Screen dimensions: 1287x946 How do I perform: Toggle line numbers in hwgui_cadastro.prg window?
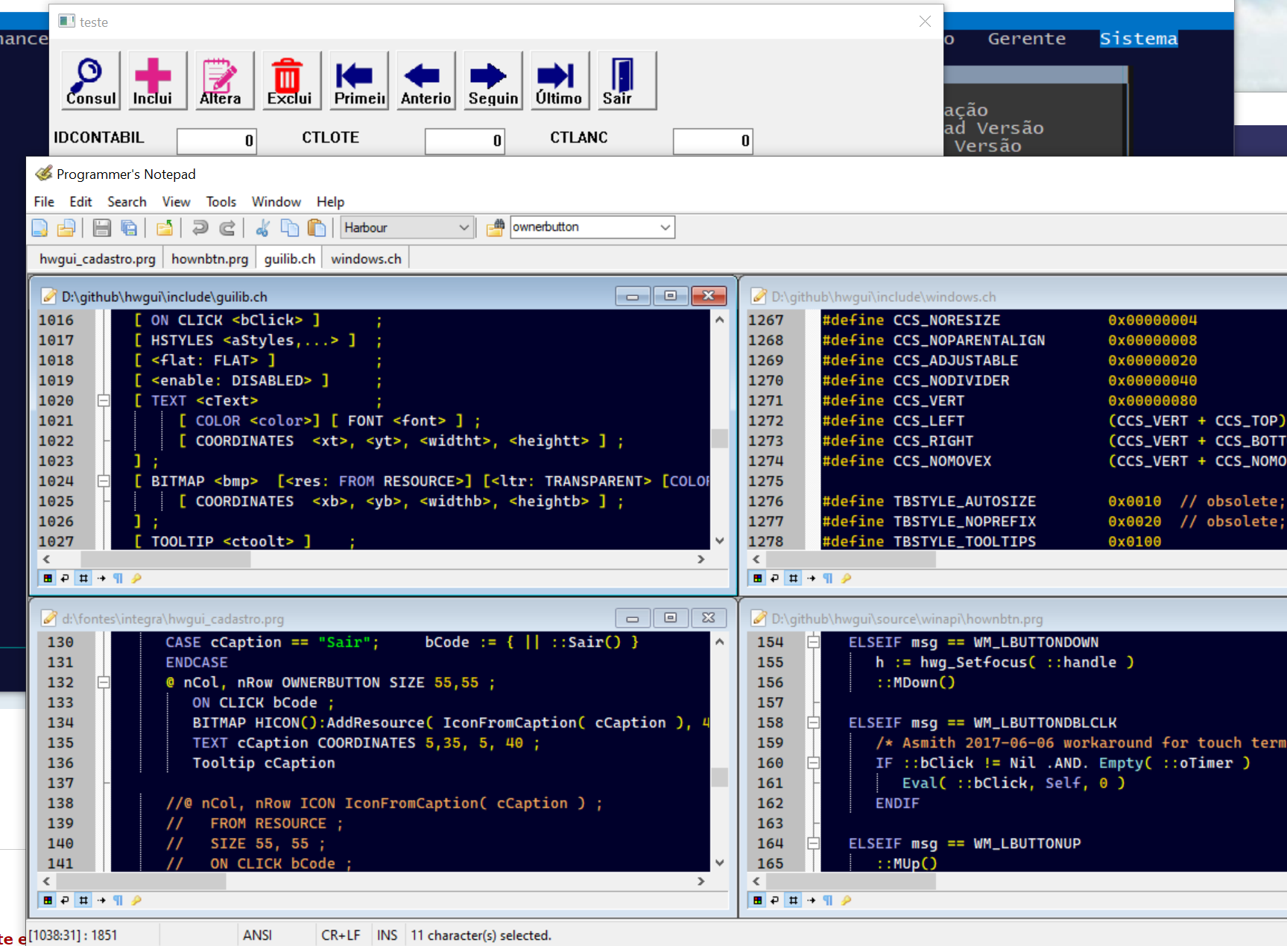[x=83, y=901]
